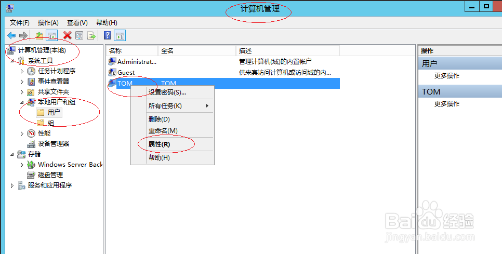Click the 全名 column header

[197, 50]
